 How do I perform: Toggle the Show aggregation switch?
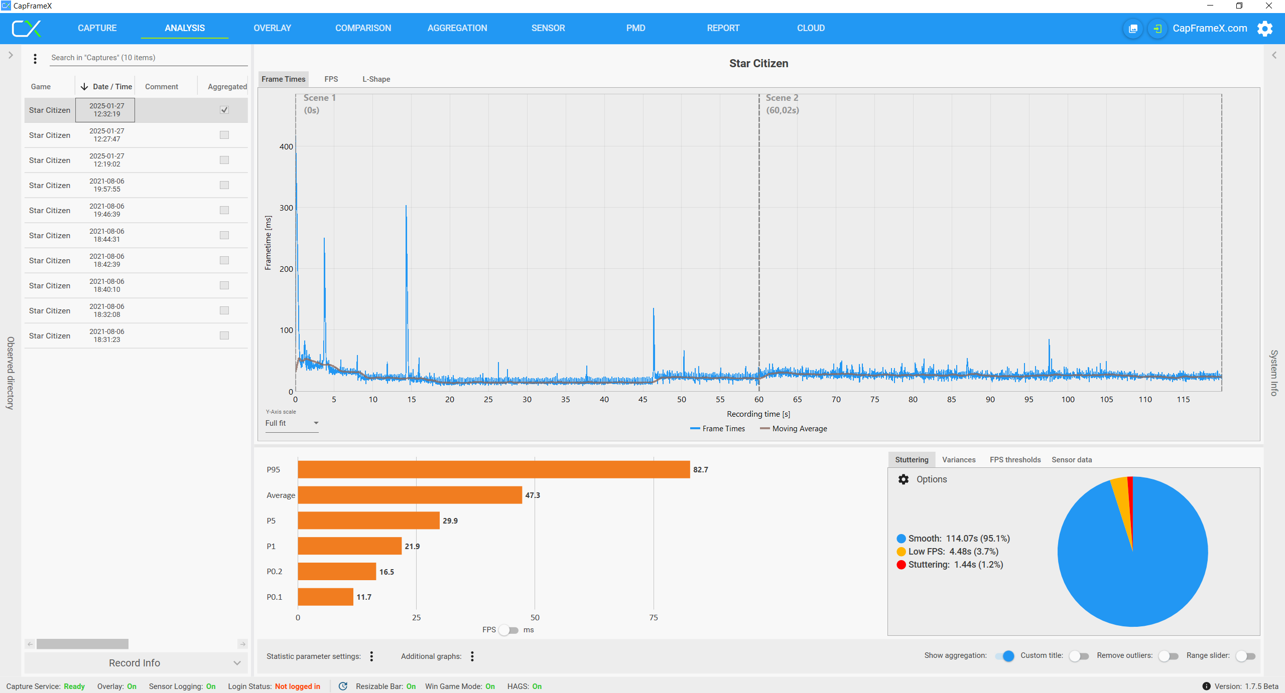1004,656
